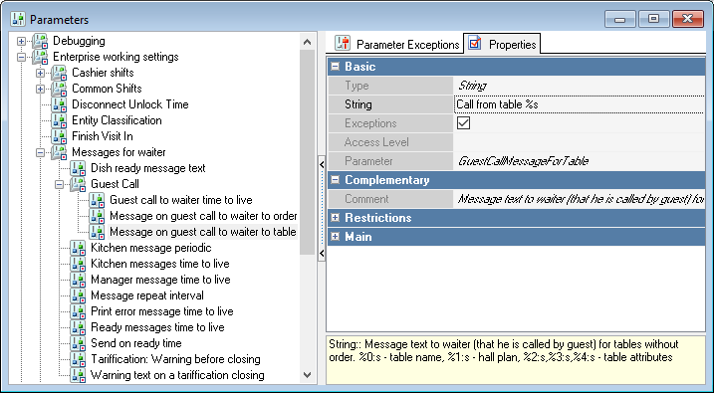Viewport: 714px width, 393px height.
Task: Select Send on ready time tree item
Action: coord(136,343)
